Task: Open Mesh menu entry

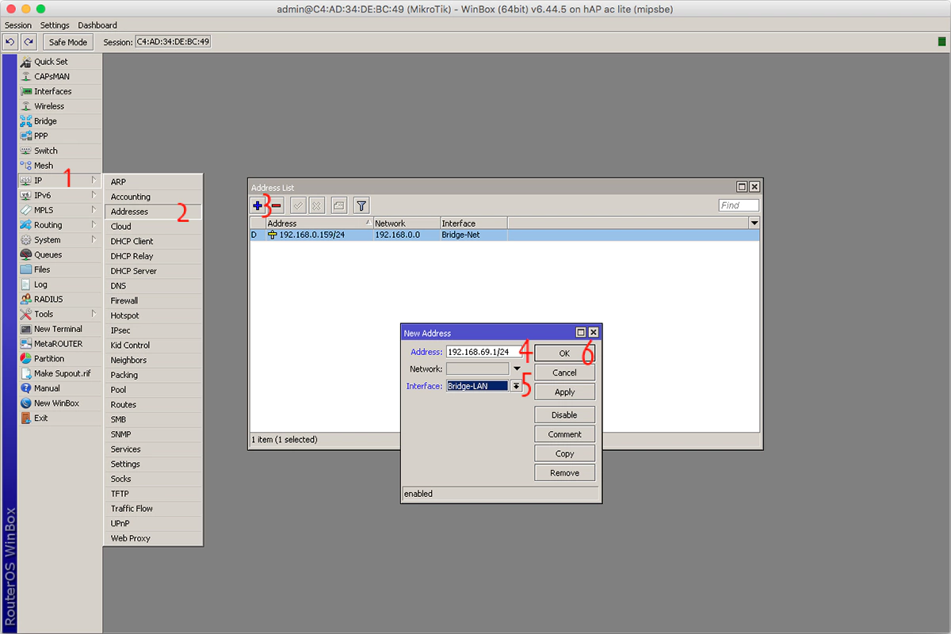Action: click(x=60, y=166)
